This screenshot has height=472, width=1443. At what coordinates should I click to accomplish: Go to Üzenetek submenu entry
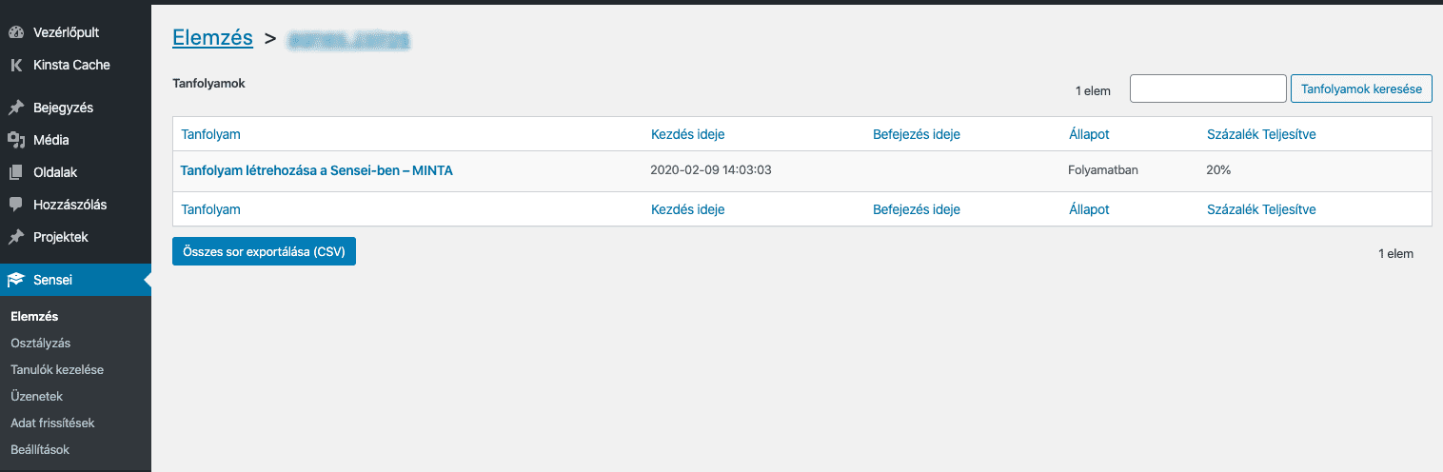[x=37, y=396]
